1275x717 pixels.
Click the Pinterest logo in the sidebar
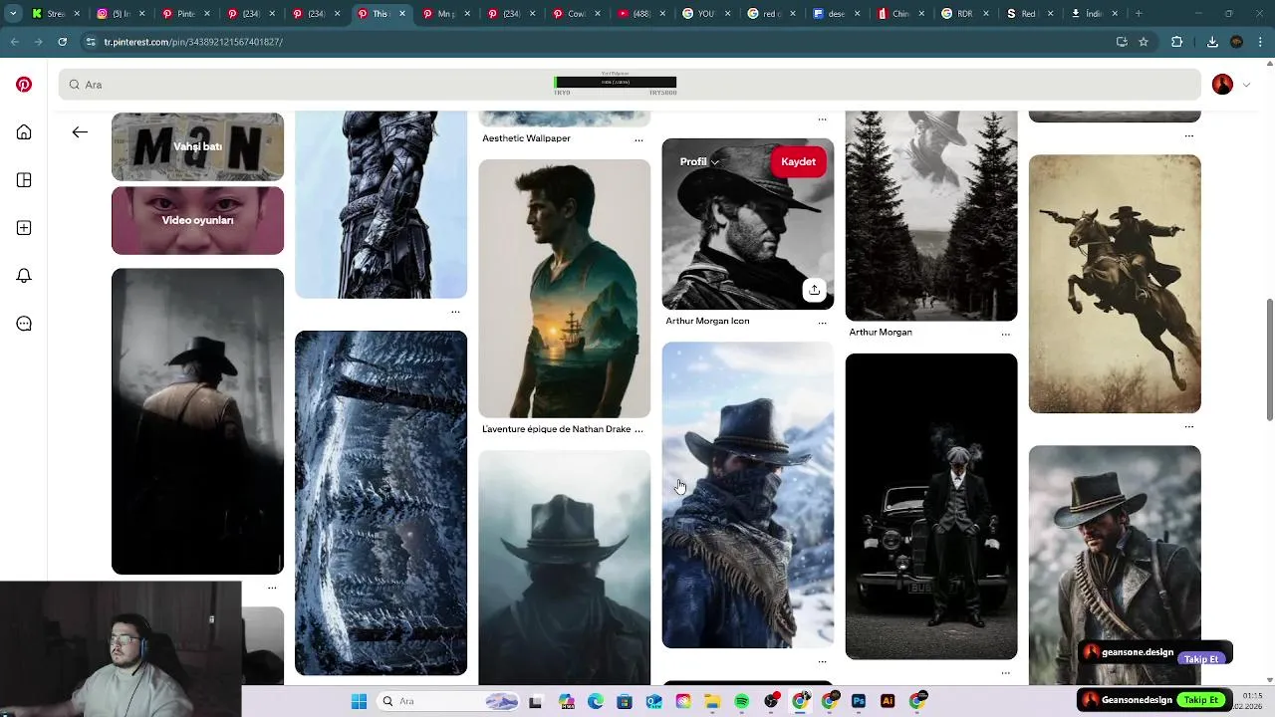(24, 85)
